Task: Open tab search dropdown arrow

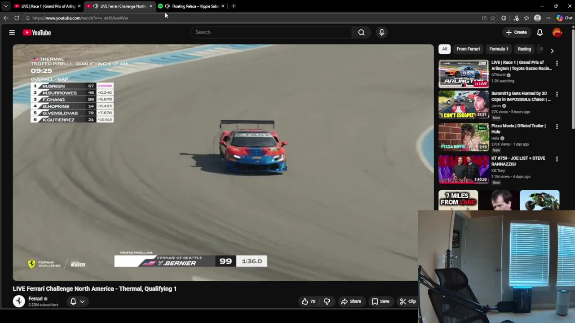Action: [x=5, y=6]
